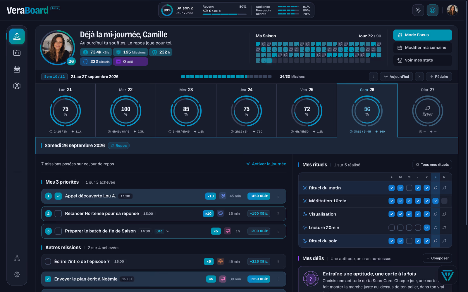Image resolution: width=468 pixels, height=292 pixels.
Task: Open the profile badge sidebar icon
Action: pos(17,86)
